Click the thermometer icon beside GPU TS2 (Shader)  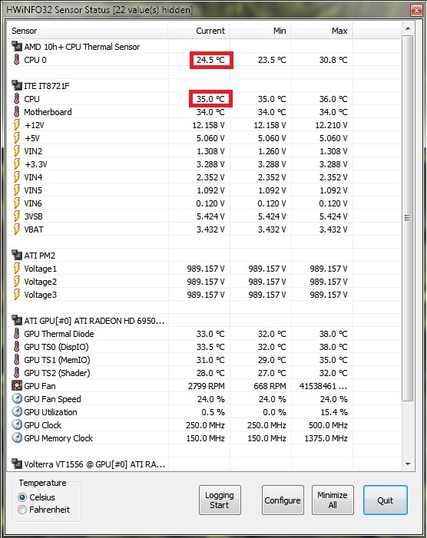click(x=16, y=372)
